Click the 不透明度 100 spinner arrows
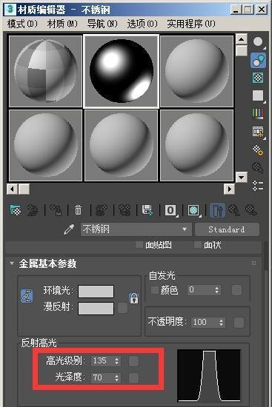Image resolution: width=272 pixels, height=407 pixels. (221, 323)
